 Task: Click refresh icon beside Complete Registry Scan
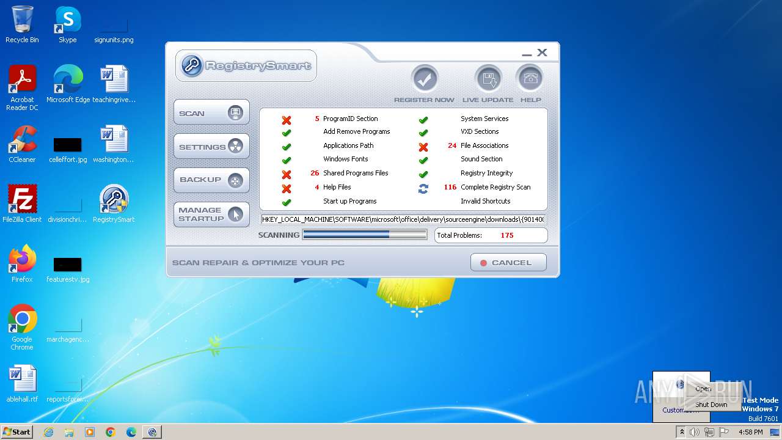(x=423, y=188)
